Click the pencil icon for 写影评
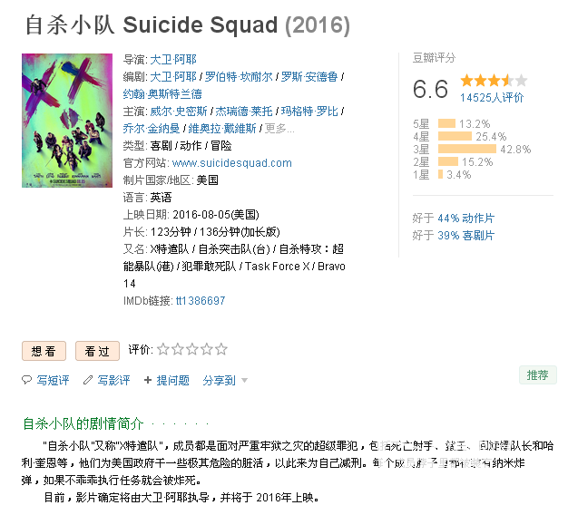568x515 pixels. coord(88,380)
